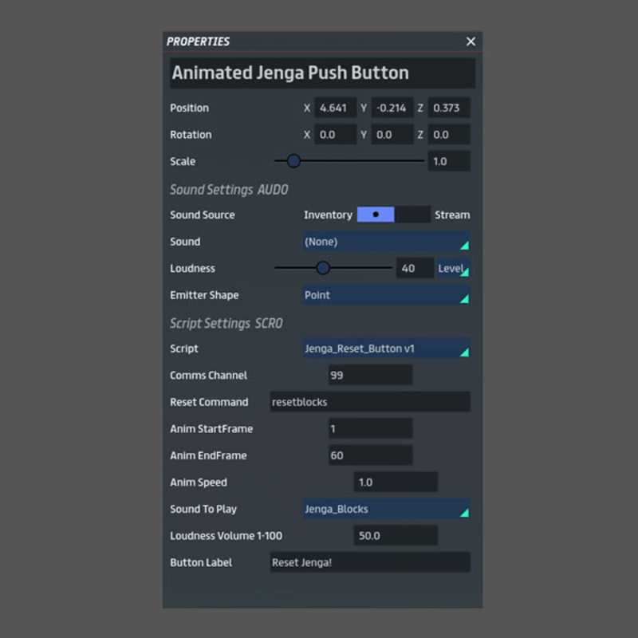
Task: Edit the Anim EndFrame value 60
Action: pos(369,455)
